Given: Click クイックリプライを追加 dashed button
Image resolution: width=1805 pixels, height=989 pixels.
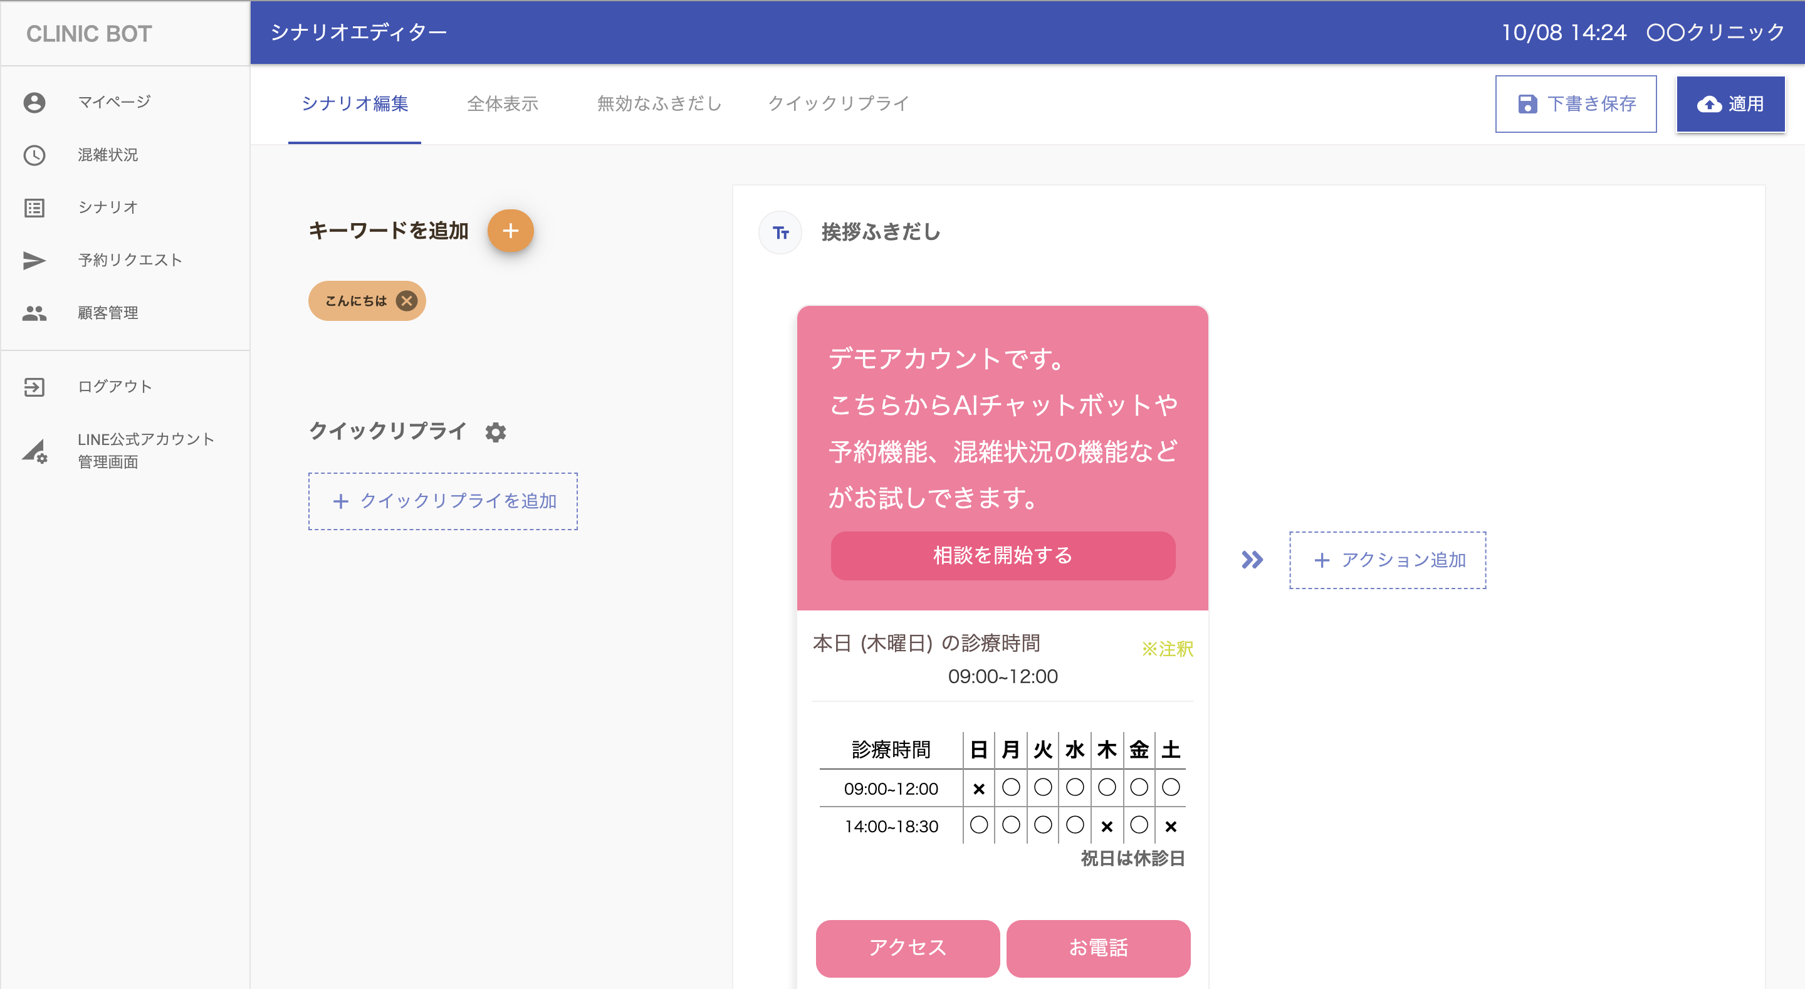Looking at the screenshot, I should tap(443, 501).
